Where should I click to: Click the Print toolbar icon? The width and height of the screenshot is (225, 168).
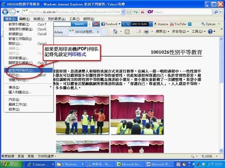pyautogui.click(x=146, y=32)
